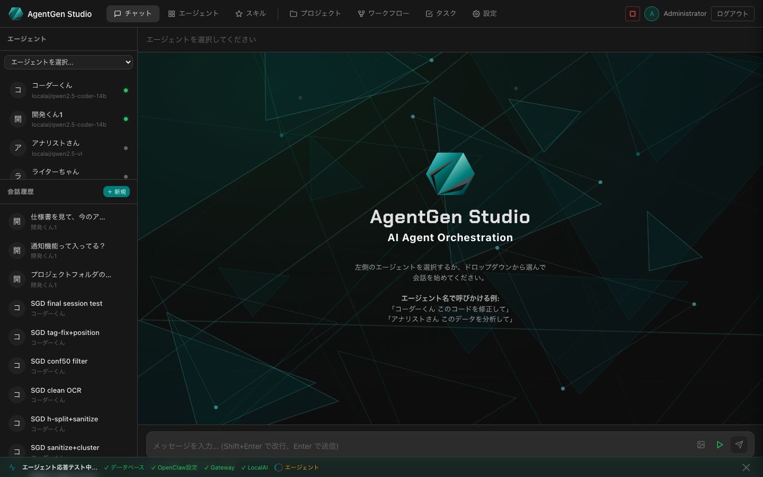This screenshot has height=477, width=763.
Task: Open the ワークフロー node icon
Action: tap(361, 13)
